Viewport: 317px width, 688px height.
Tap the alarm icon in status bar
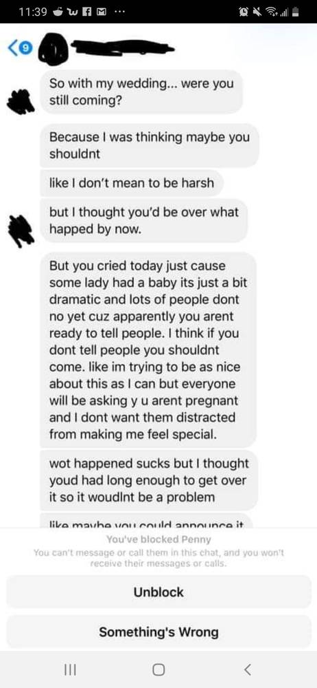coord(243,12)
